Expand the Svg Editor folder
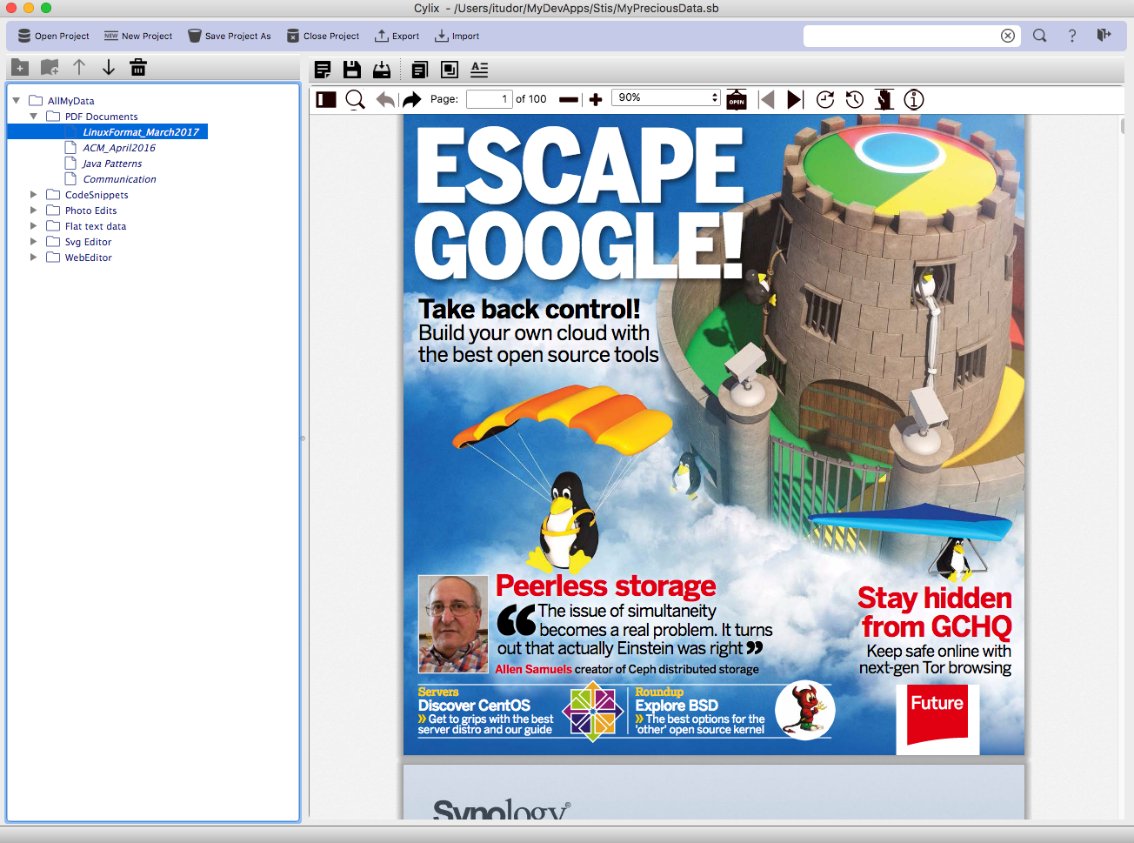Screen dimensions: 1134x843 [34, 242]
